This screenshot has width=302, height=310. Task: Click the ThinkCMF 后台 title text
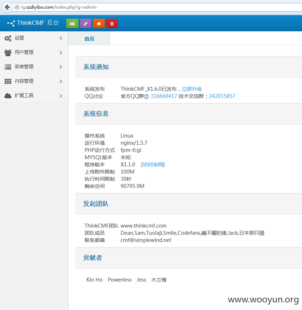tap(38, 23)
